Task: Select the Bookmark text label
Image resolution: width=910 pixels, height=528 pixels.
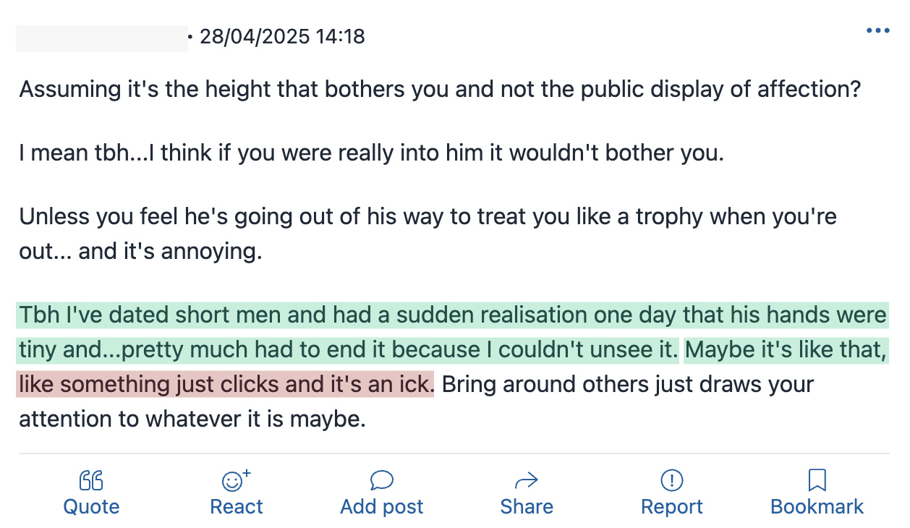Action: pyautogui.click(x=817, y=507)
